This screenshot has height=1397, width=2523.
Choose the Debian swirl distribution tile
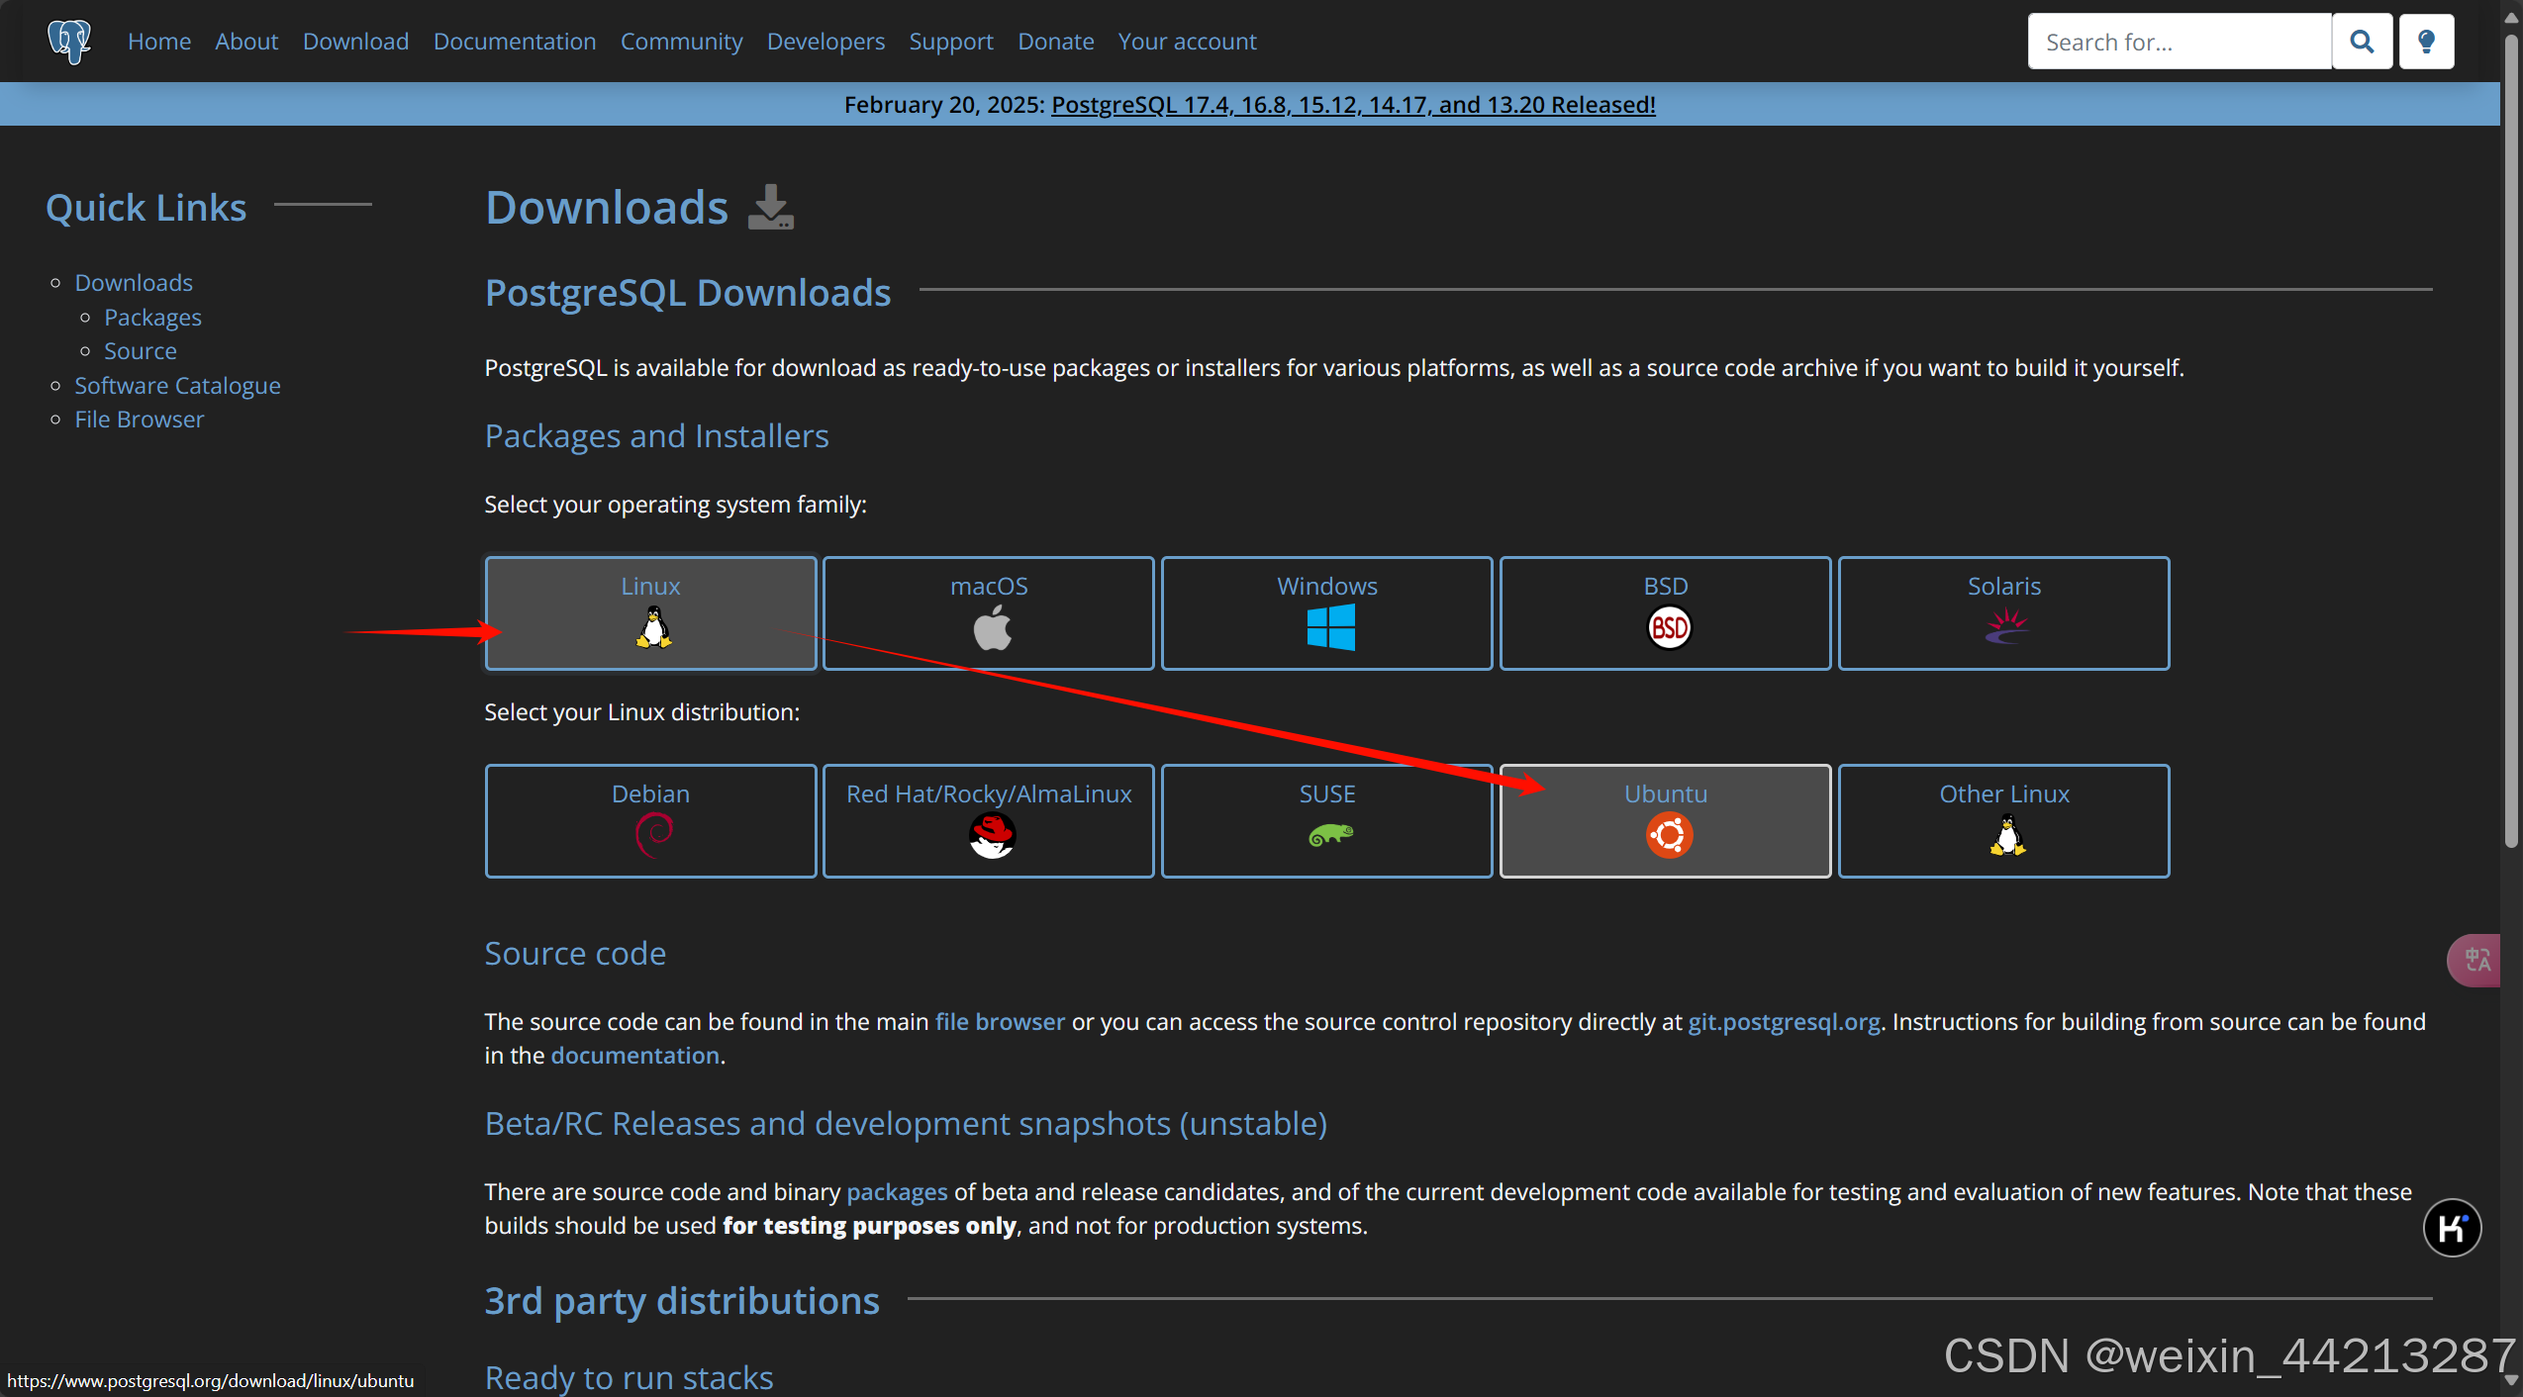point(650,821)
